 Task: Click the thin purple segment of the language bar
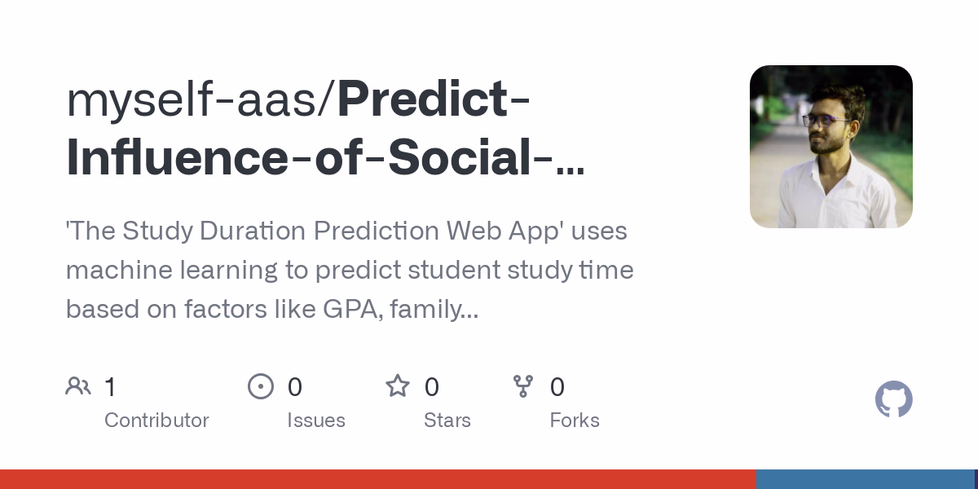(x=976, y=479)
